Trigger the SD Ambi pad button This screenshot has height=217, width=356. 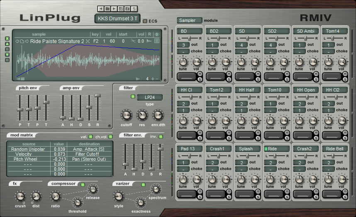303,77
